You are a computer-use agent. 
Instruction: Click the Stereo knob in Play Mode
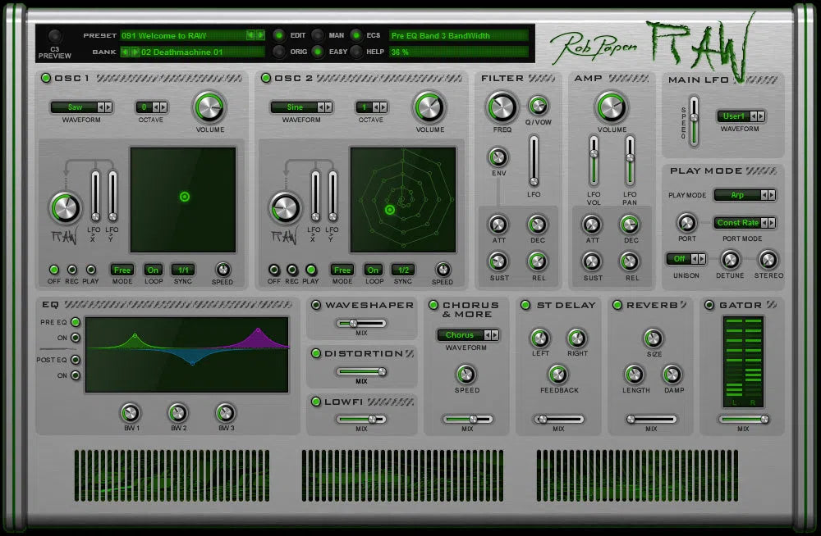pos(768,260)
